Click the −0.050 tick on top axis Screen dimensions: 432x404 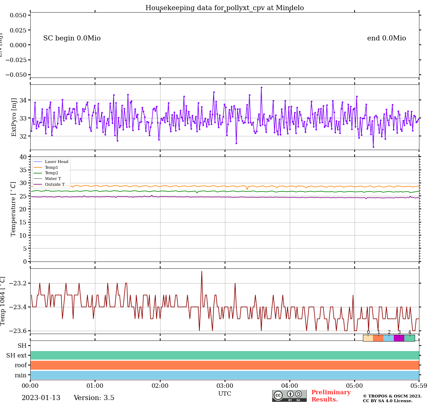pyautogui.click(x=16, y=75)
